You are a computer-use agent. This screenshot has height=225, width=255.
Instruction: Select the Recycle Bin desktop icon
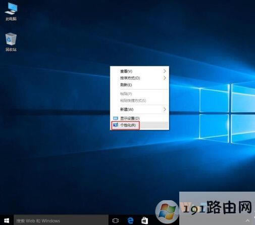tap(11, 42)
